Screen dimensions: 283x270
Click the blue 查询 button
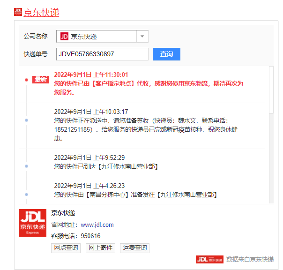[166, 54]
